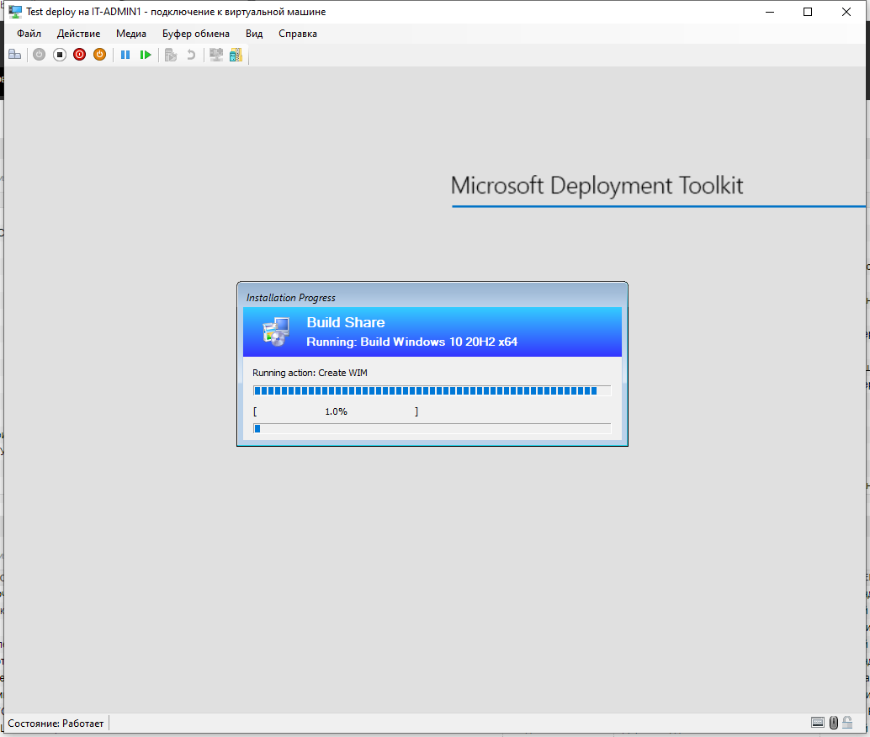Click the lock icon in status bar
870x737 pixels.
(x=847, y=722)
